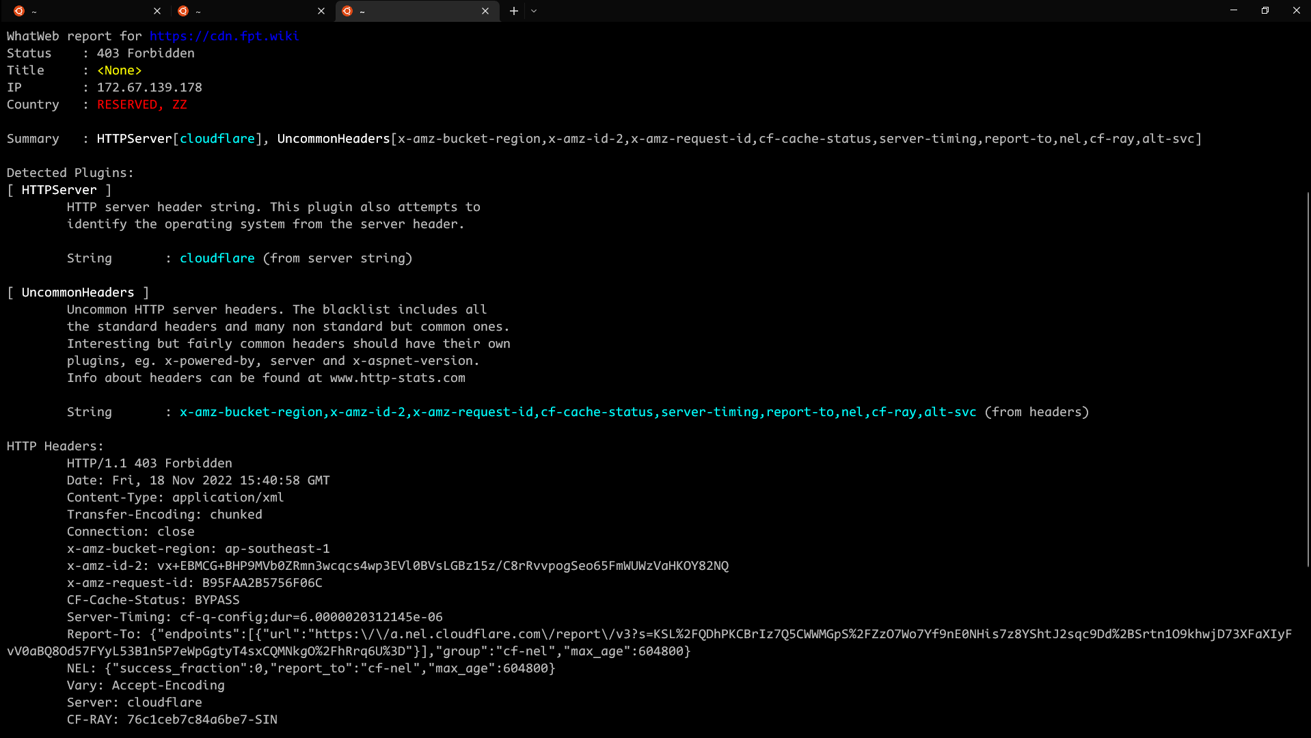Click the <None> title value
Viewport: 1311px width, 738px height.
point(120,70)
